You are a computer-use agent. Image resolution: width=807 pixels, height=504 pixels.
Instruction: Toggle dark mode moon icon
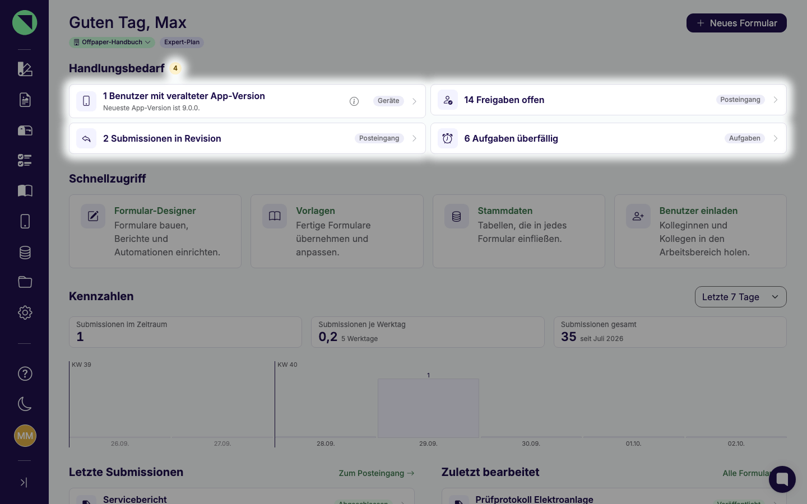pyautogui.click(x=25, y=404)
